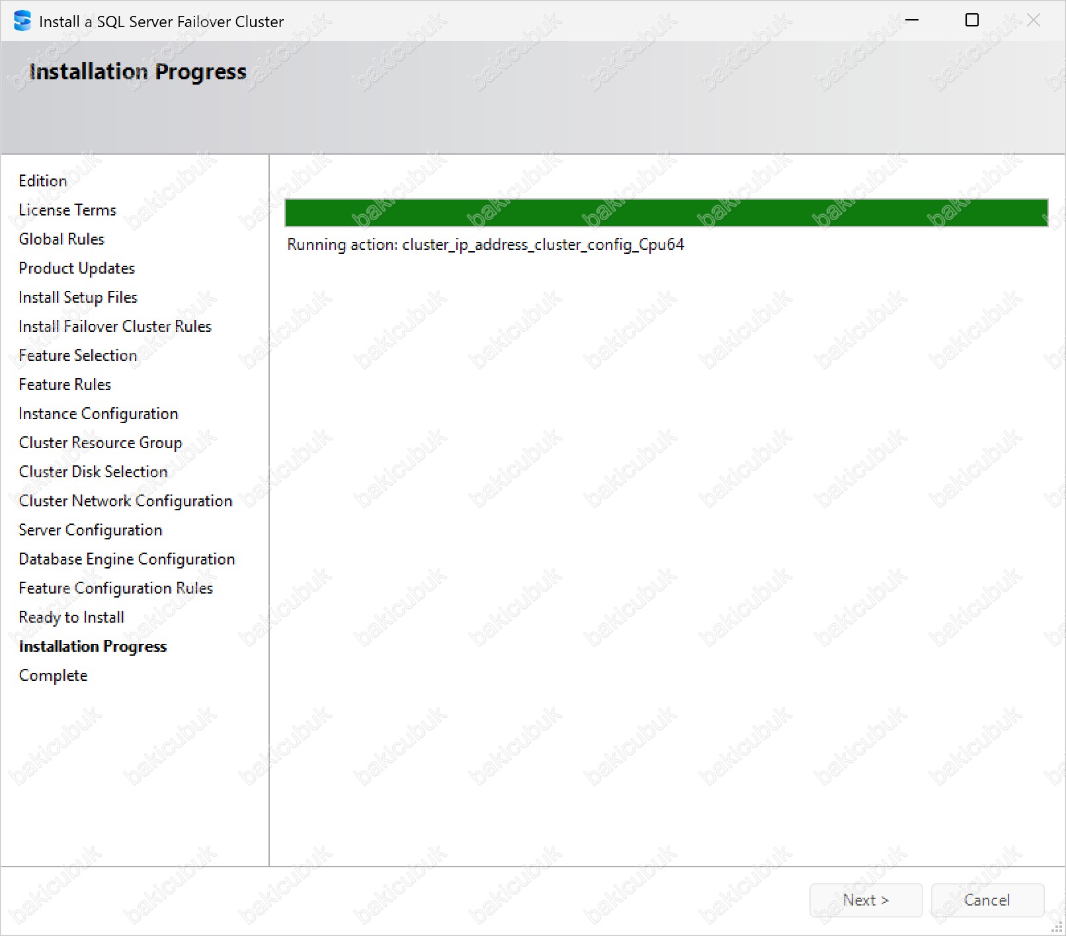Image resolution: width=1066 pixels, height=936 pixels.
Task: Go to Cluster Network Configuration step
Action: pos(126,501)
